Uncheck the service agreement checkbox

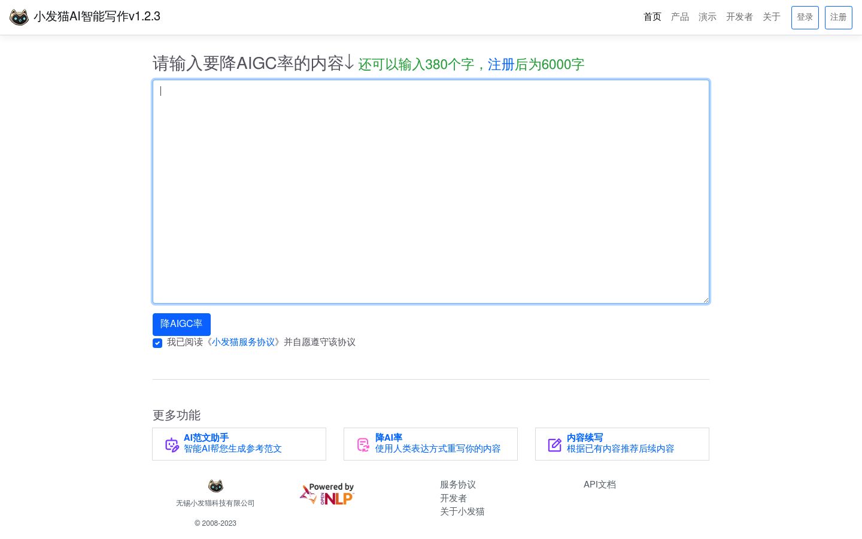157,343
